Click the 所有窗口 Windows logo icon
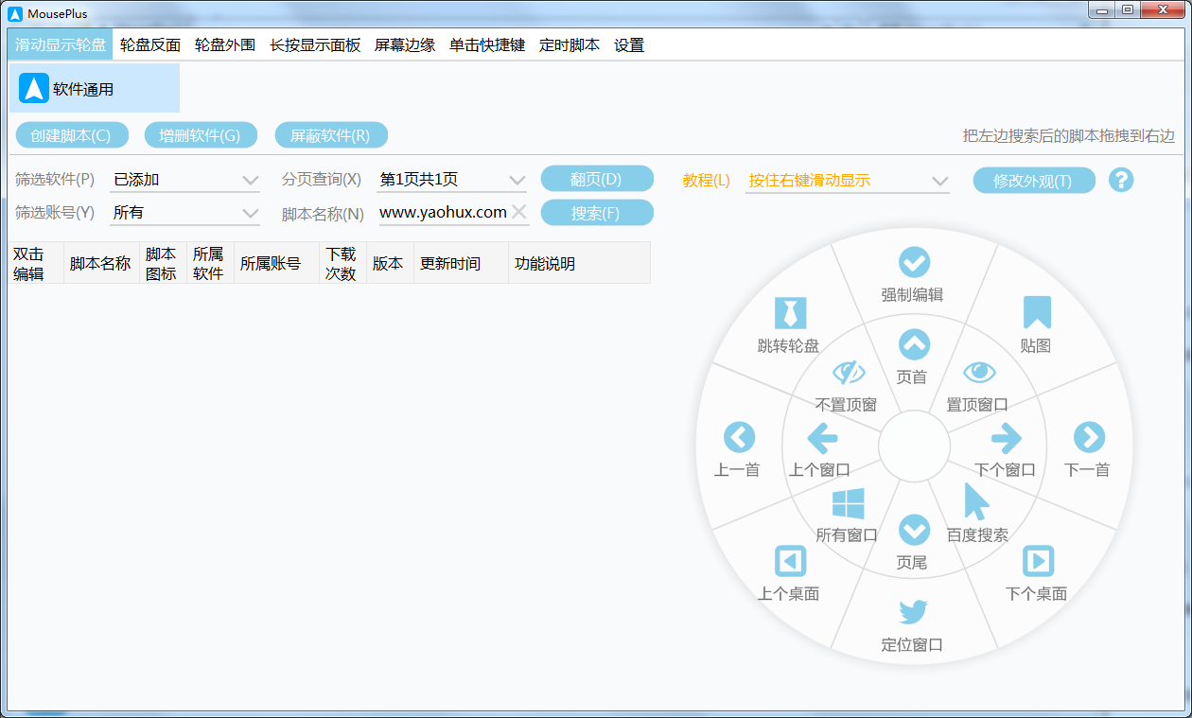Viewport: 1192px width, 718px height. [848, 503]
